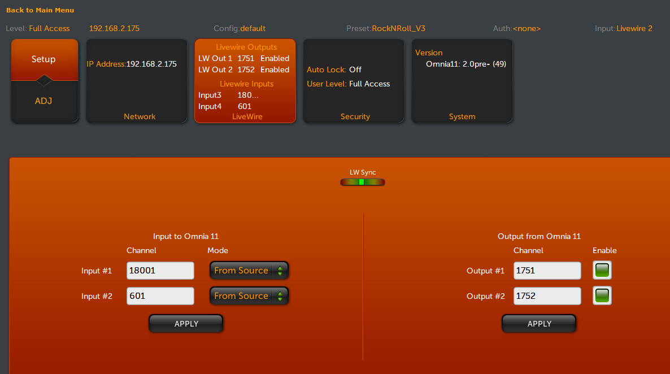Switch to the ADJ section

point(45,101)
